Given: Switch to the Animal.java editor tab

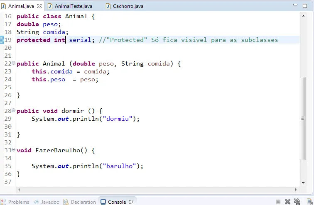Looking at the screenshot, I should point(21,6).
